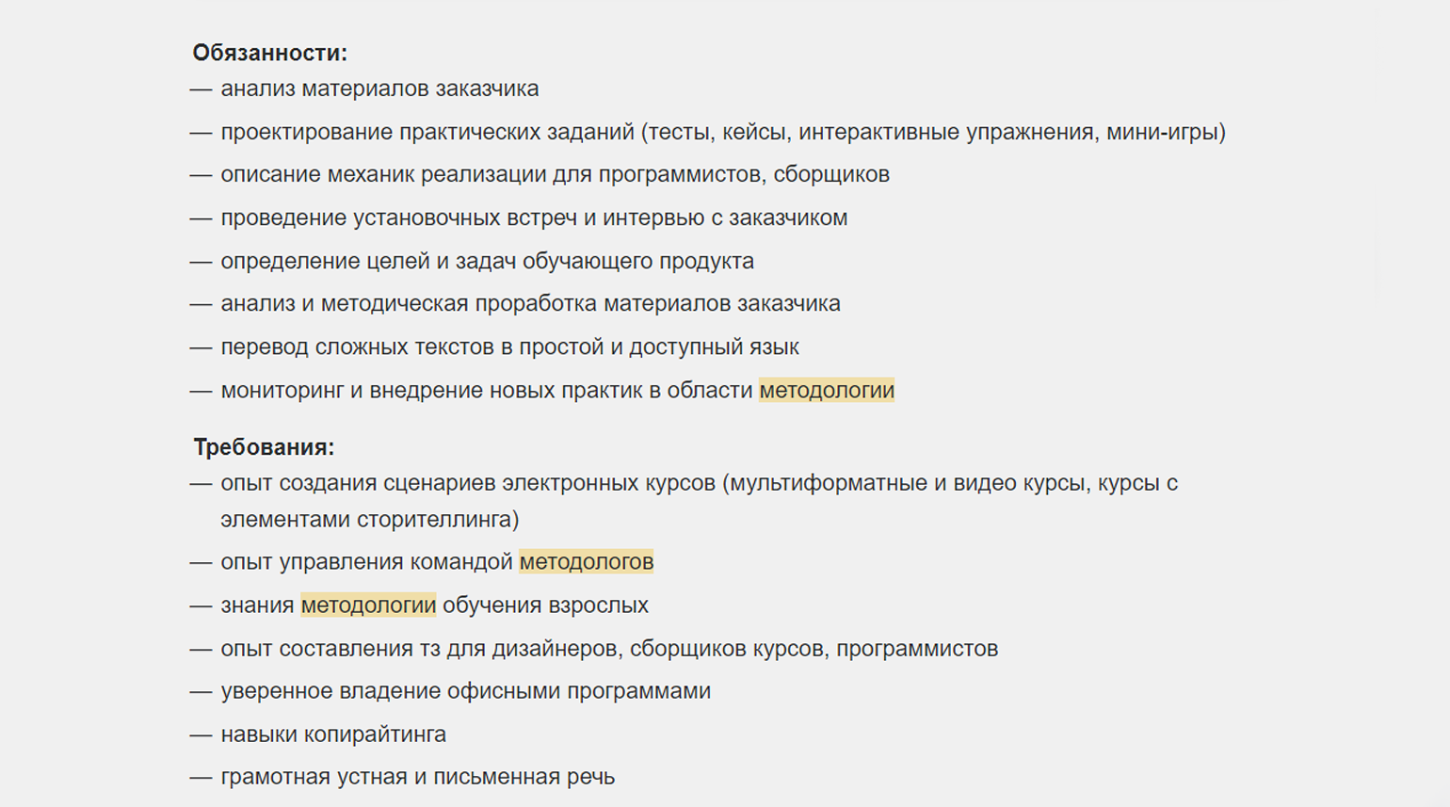Image resolution: width=1450 pixels, height=807 pixels.
Task: Click "грамотная устная и письменная речь"
Action: point(417,777)
